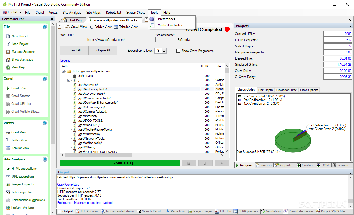Click the Preferences gear icon in Tools menu
The image size is (354, 215).
[152, 19]
